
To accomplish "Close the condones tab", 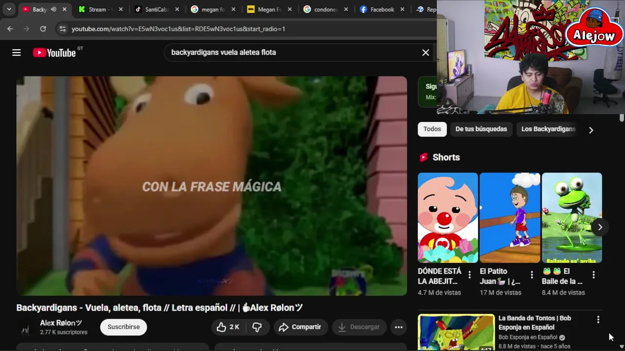I will coord(346,9).
